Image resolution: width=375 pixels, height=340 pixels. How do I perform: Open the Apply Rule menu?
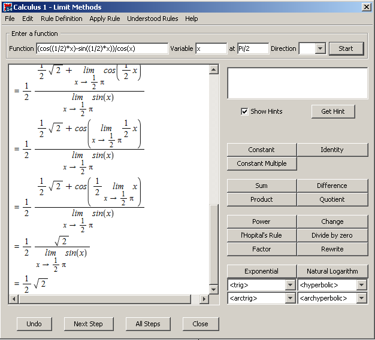click(x=105, y=19)
